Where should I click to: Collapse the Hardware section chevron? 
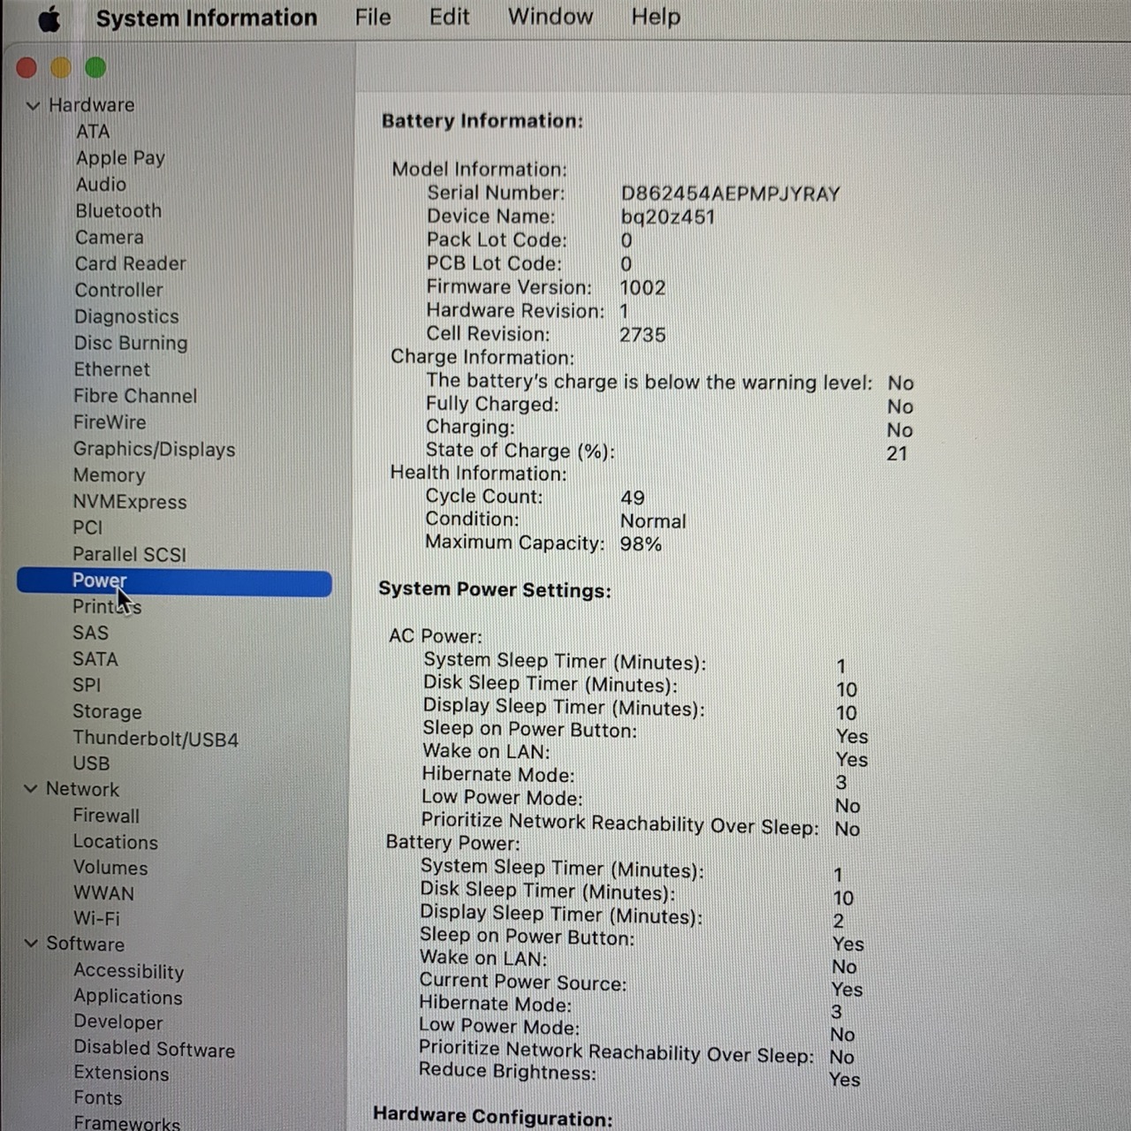[x=34, y=106]
